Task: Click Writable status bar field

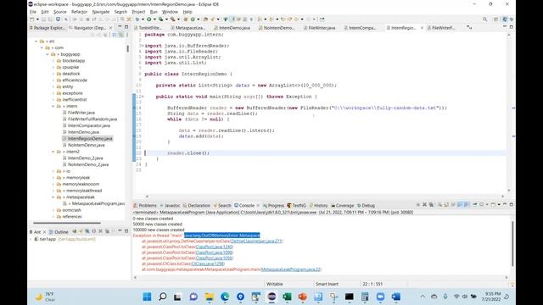Action: (x=275, y=284)
